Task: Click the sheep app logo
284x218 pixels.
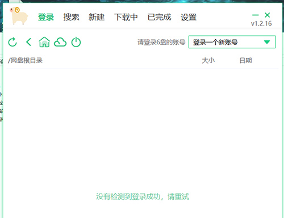Action: coord(19,16)
